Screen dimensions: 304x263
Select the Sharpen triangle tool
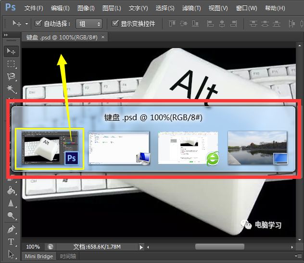pos(11,203)
